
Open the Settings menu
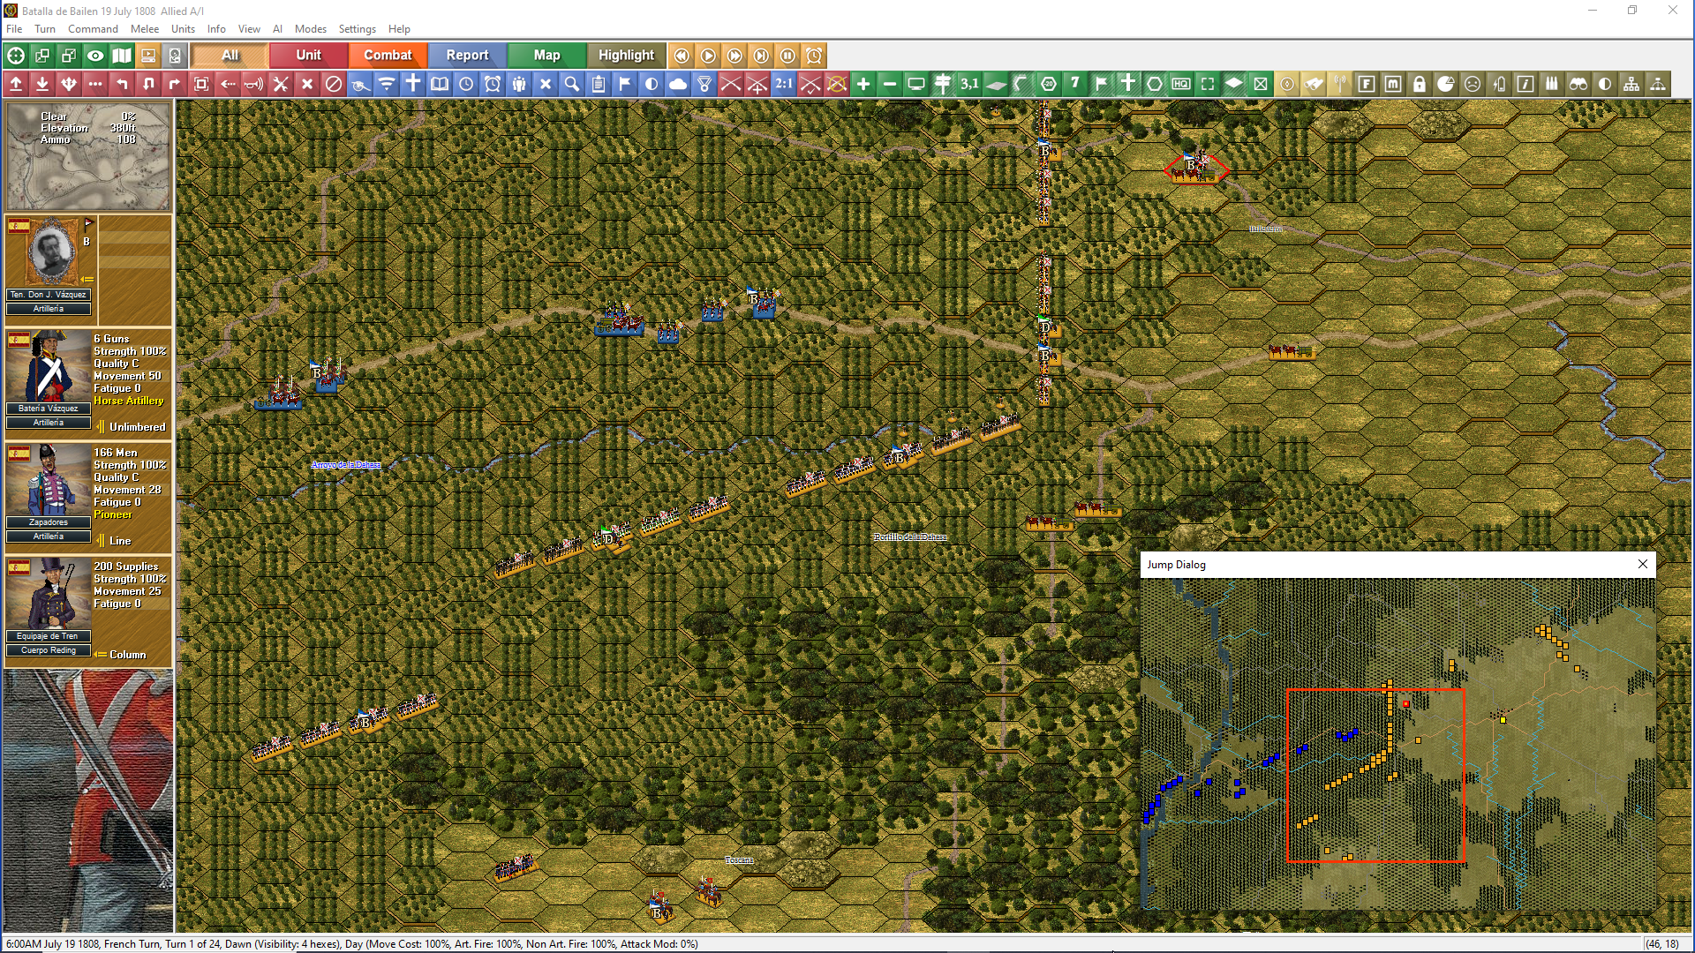coord(357,29)
